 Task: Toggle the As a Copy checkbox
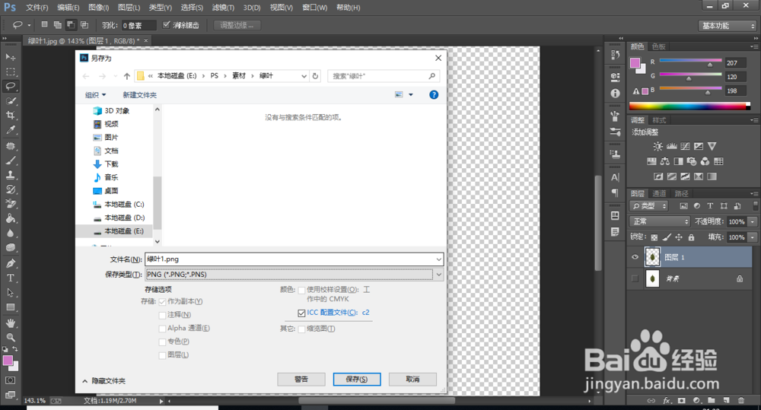[x=162, y=302]
